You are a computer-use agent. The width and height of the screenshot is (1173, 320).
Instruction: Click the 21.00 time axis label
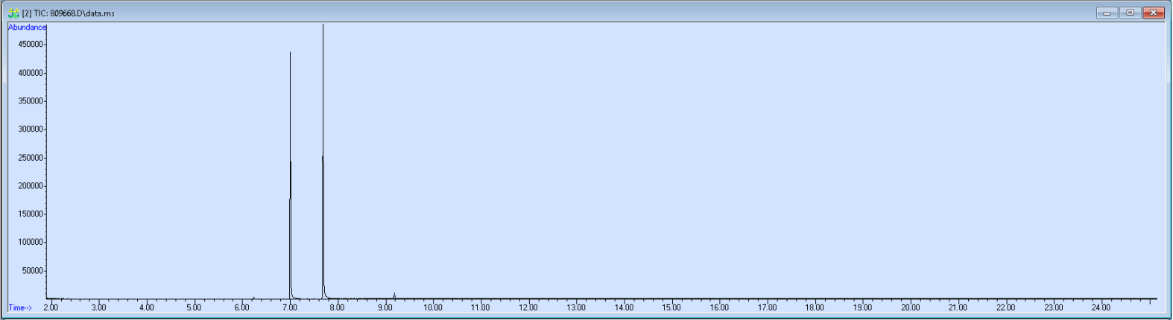(958, 307)
